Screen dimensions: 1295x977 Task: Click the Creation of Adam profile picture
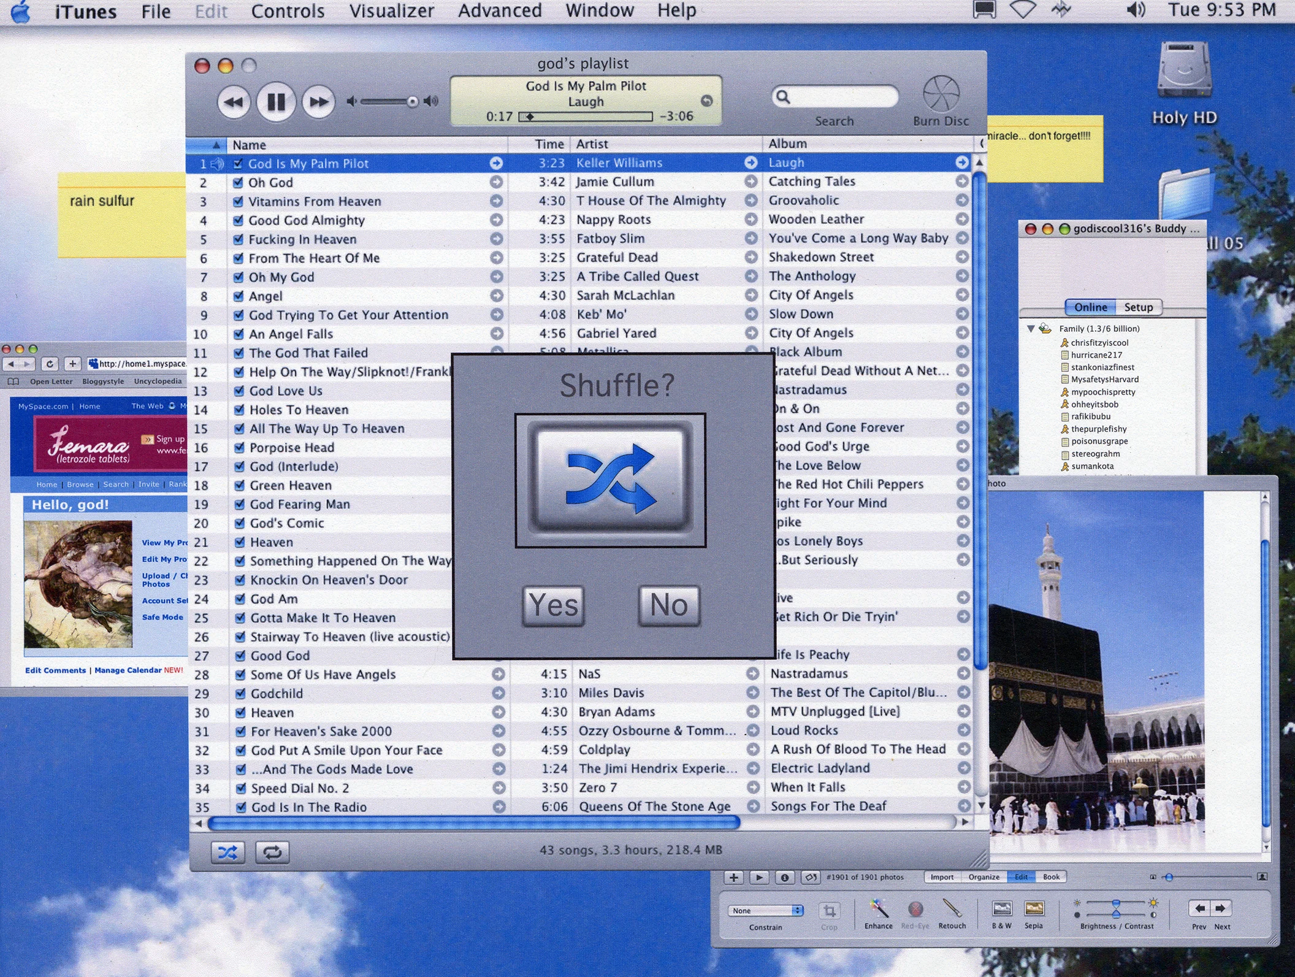tap(78, 584)
